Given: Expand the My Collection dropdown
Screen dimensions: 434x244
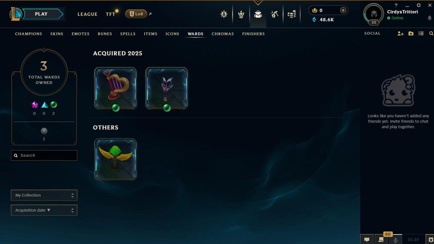Looking at the screenshot, I should click(44, 195).
